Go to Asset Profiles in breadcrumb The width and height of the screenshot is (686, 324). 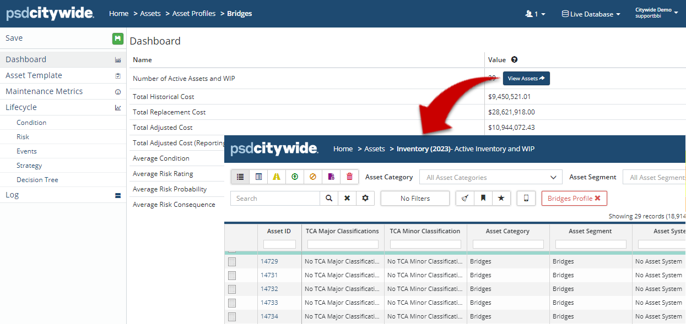194,14
